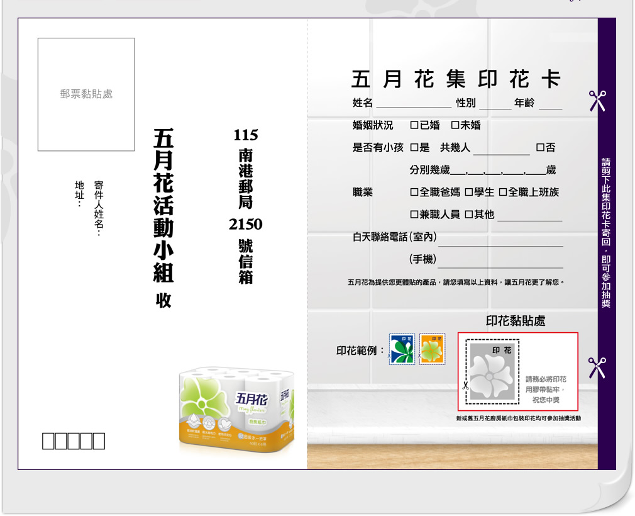Select the 學生 occupation checkbox
The height and width of the screenshot is (516, 635).
tap(469, 192)
